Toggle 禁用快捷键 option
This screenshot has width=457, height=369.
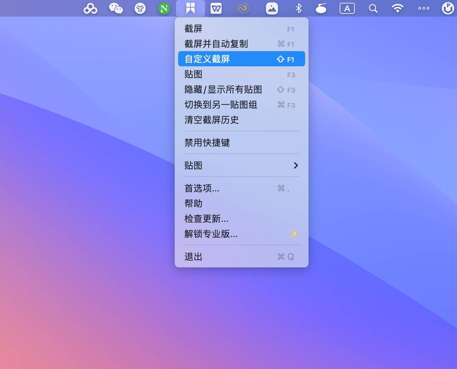(x=207, y=143)
